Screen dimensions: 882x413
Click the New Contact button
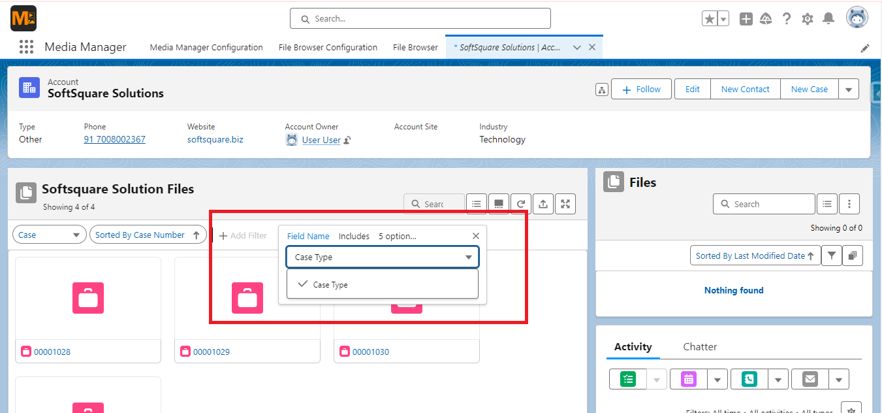[x=746, y=89]
